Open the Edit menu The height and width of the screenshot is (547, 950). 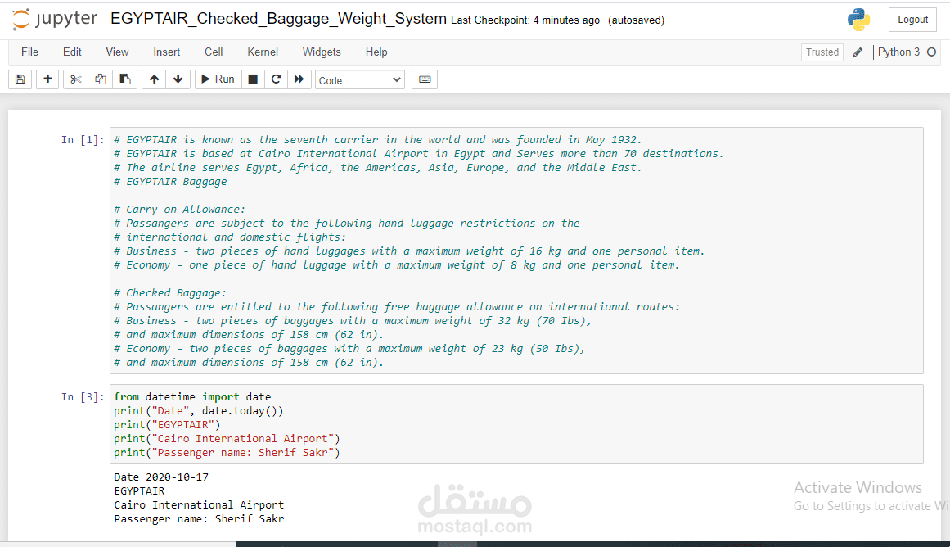pos(72,52)
